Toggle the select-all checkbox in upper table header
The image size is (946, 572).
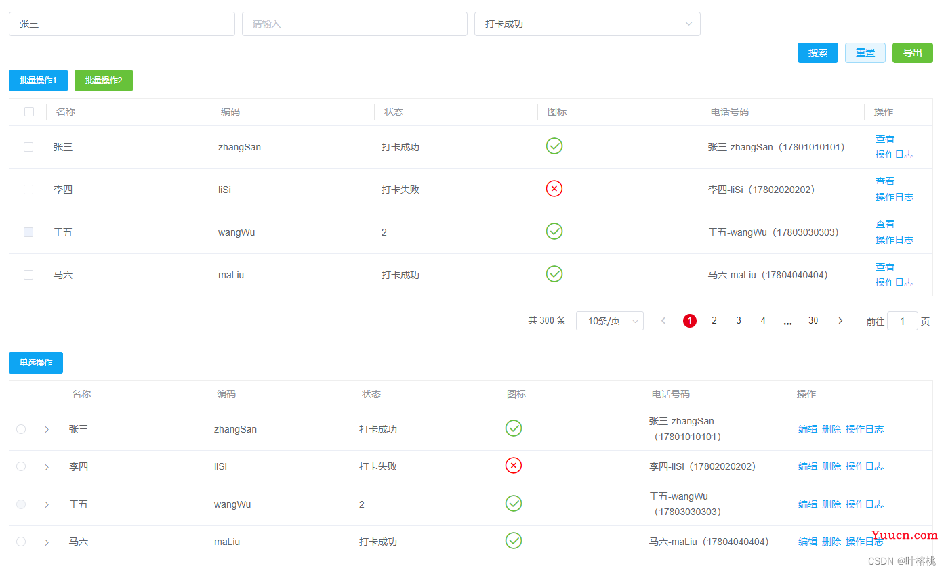pyautogui.click(x=29, y=112)
